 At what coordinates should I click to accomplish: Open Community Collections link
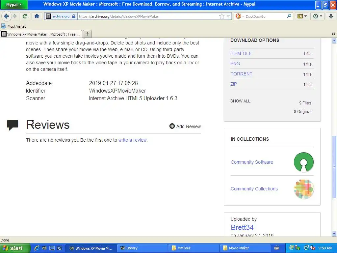click(254, 189)
